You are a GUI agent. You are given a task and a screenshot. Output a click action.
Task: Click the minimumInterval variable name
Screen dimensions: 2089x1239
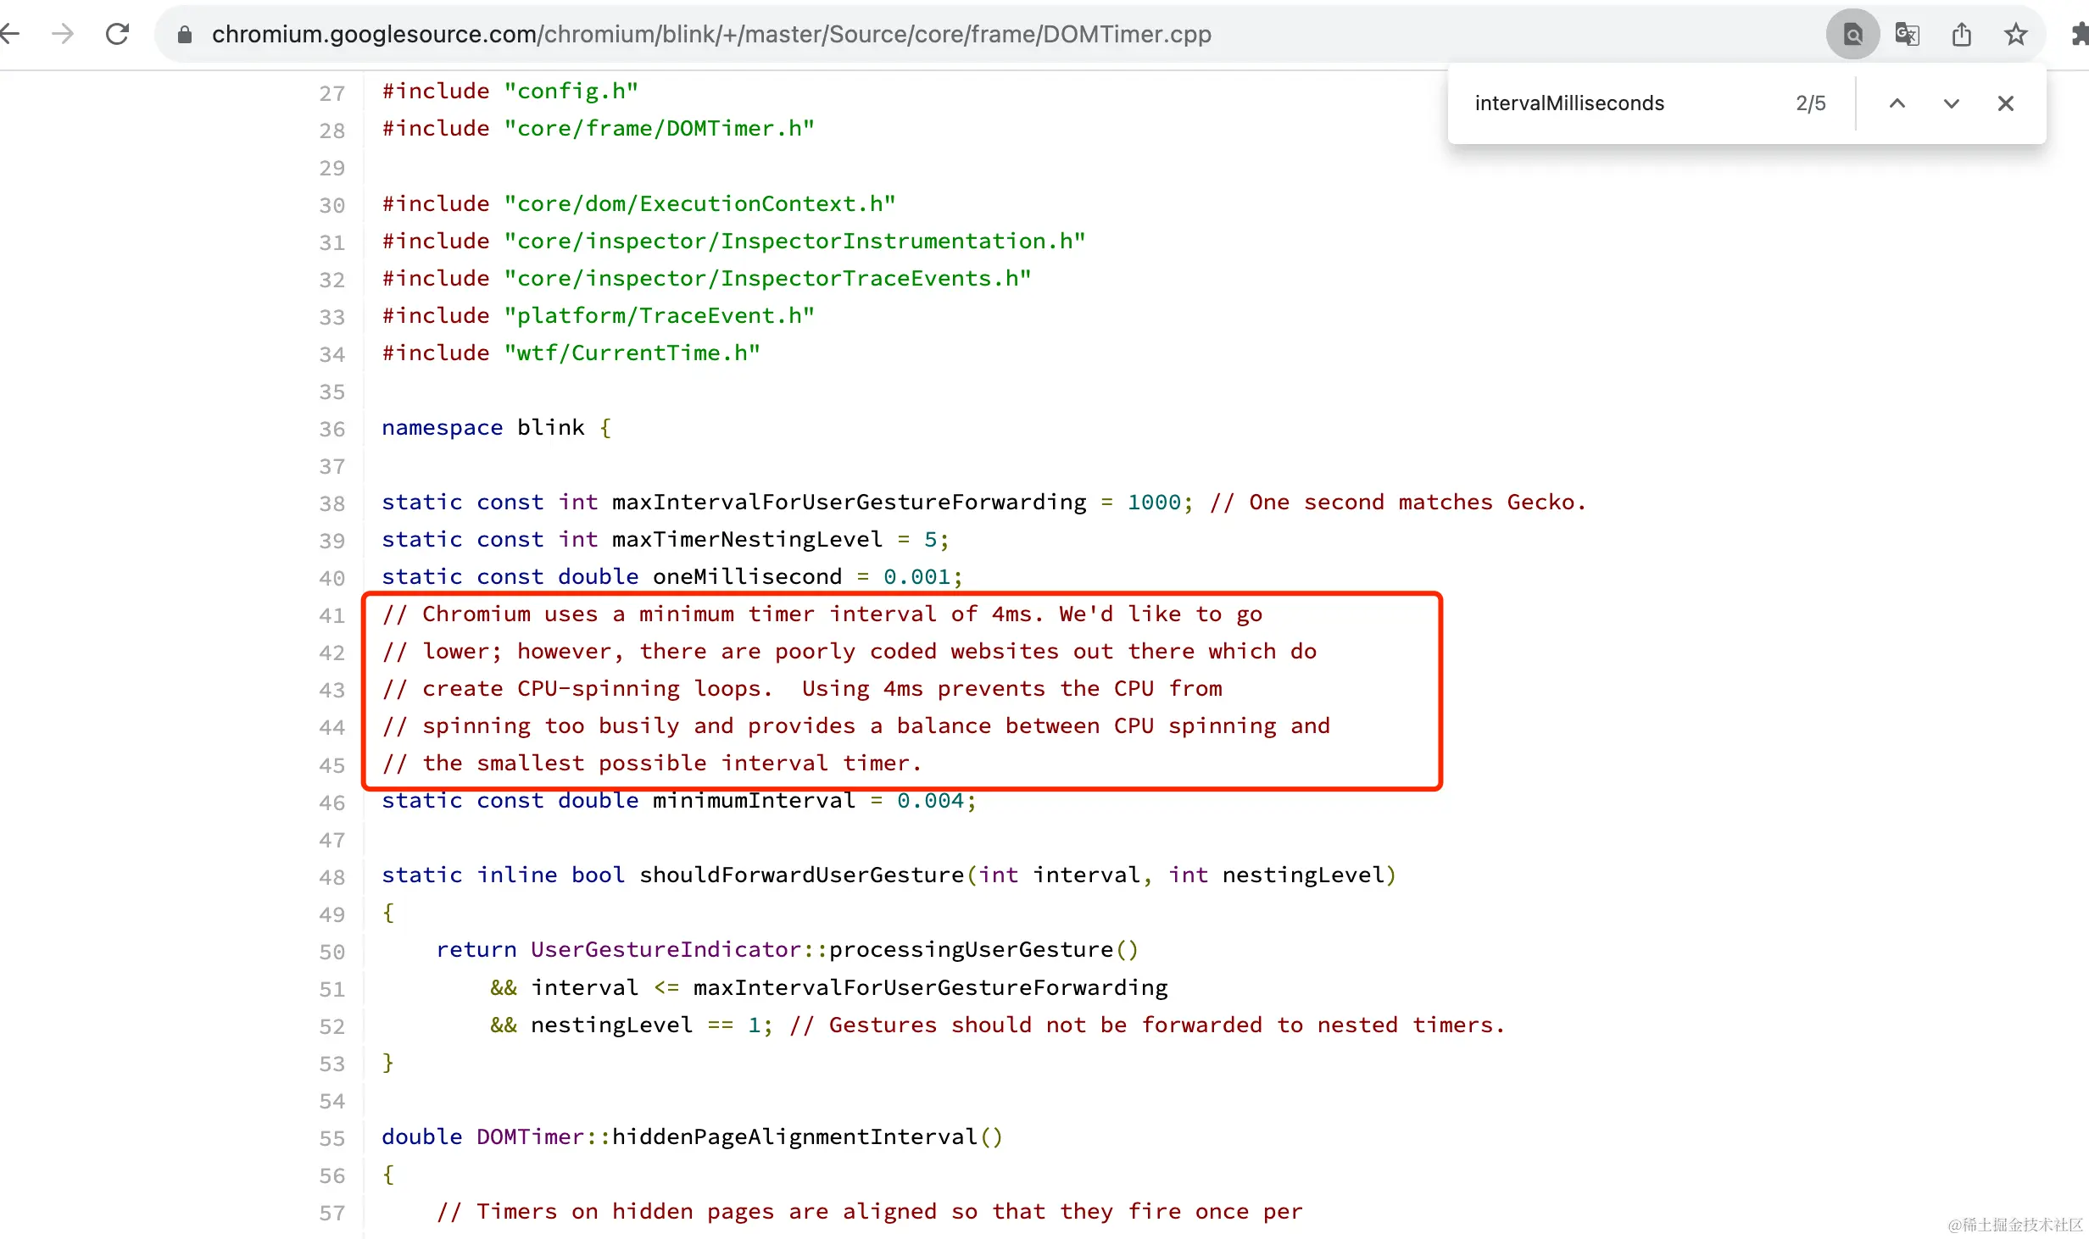click(x=754, y=801)
